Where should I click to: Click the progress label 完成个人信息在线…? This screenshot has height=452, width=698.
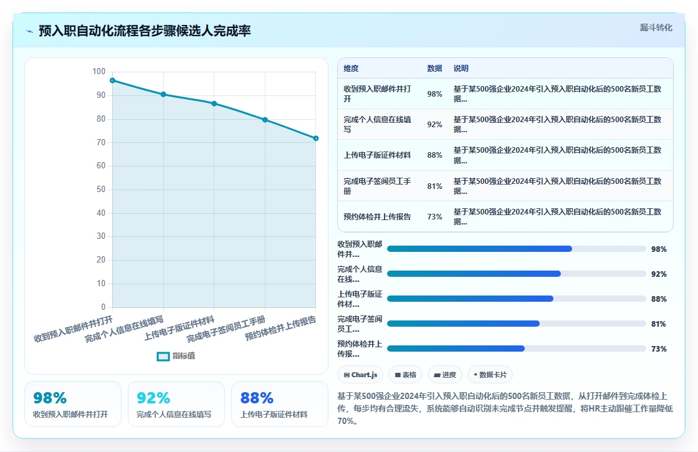360,274
